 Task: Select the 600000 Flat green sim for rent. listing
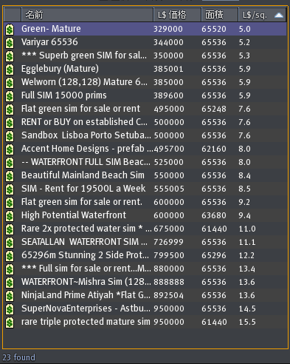145,202
